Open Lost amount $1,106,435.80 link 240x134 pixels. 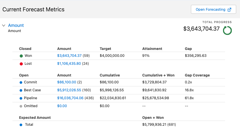click(69, 64)
